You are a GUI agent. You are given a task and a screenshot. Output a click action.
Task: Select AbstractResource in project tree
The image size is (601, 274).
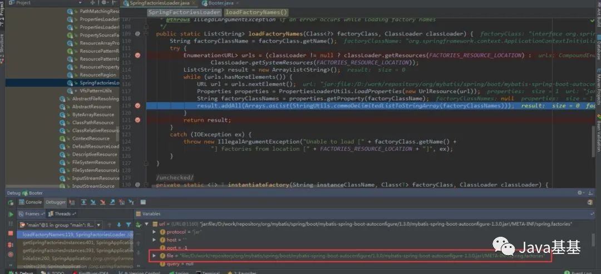pos(91,107)
